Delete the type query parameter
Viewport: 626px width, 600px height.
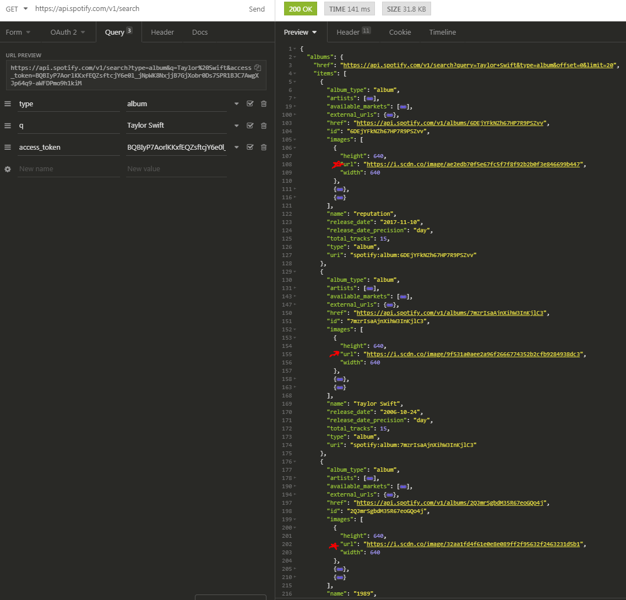[x=264, y=104]
